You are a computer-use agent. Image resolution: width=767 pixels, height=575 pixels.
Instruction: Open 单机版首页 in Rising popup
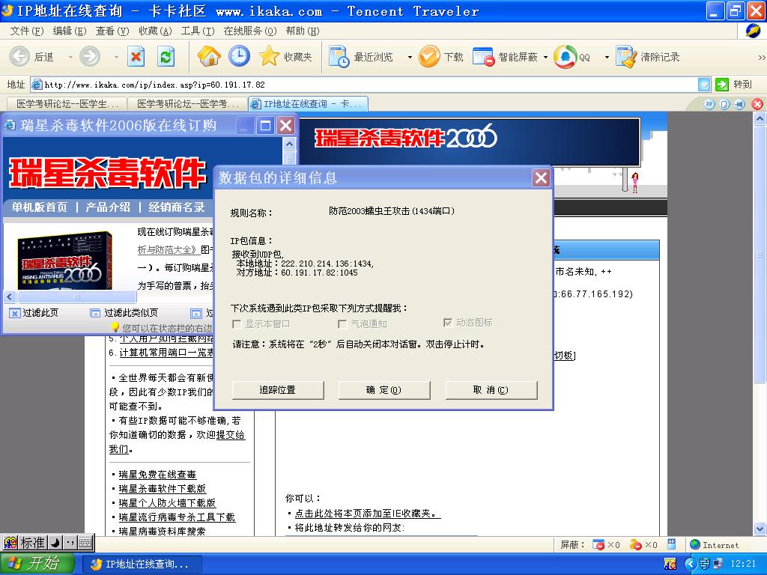click(x=40, y=207)
